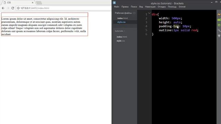Click the closing brace on line 6

coord(153,34)
